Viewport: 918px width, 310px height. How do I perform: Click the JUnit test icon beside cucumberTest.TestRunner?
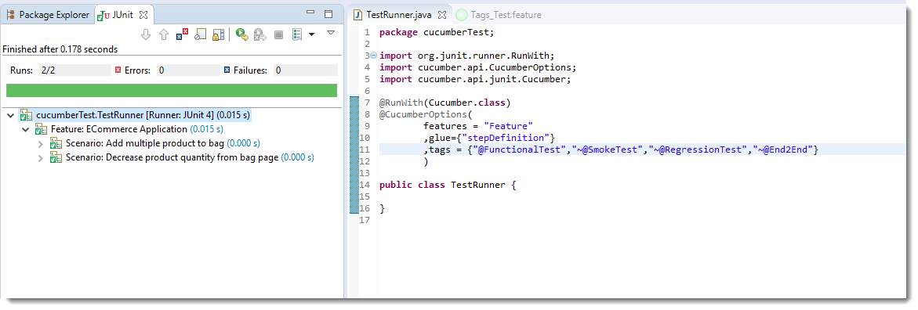pos(27,115)
